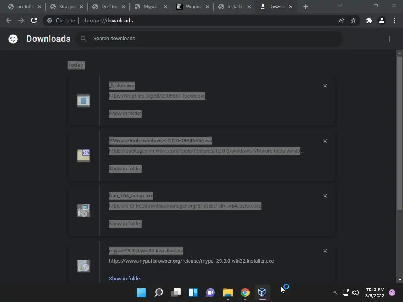Open a new tab with plus button
The image size is (403, 302).
point(305,7)
